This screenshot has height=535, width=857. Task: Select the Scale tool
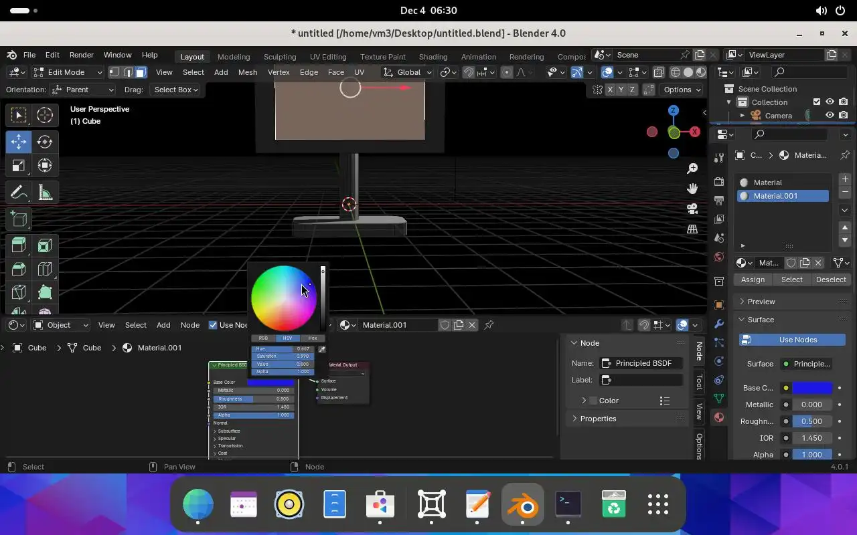(x=19, y=165)
